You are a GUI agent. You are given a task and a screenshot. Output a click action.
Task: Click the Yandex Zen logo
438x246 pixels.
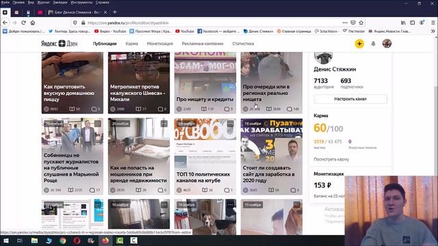pos(60,44)
